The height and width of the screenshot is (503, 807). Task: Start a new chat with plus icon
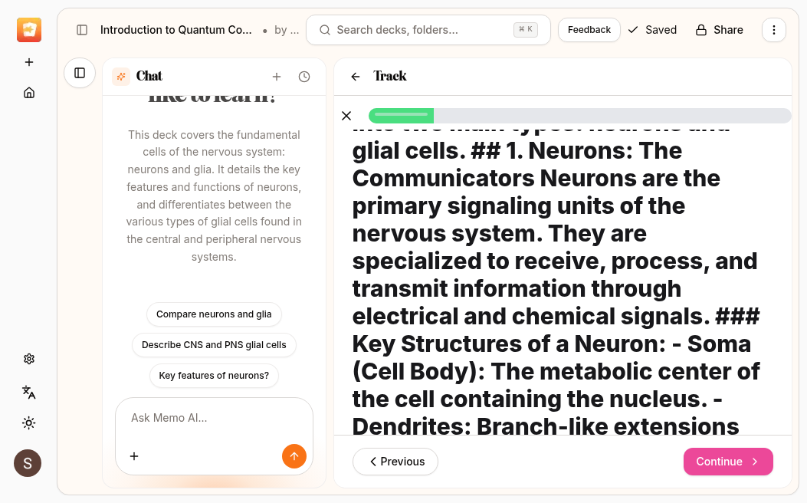[x=277, y=77]
